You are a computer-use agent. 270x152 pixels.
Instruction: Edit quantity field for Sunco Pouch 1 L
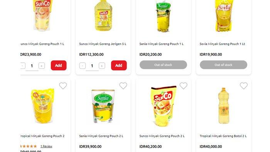32,66
